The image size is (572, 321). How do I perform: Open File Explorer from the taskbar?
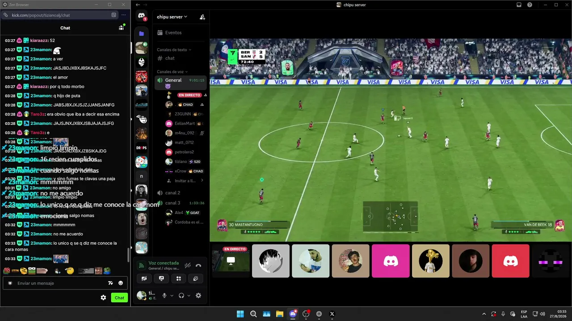[280, 314]
